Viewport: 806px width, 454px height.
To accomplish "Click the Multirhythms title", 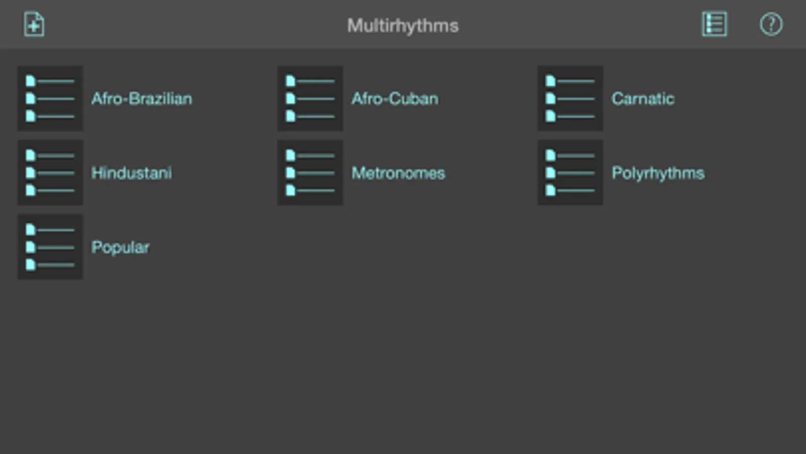I will pyautogui.click(x=403, y=26).
